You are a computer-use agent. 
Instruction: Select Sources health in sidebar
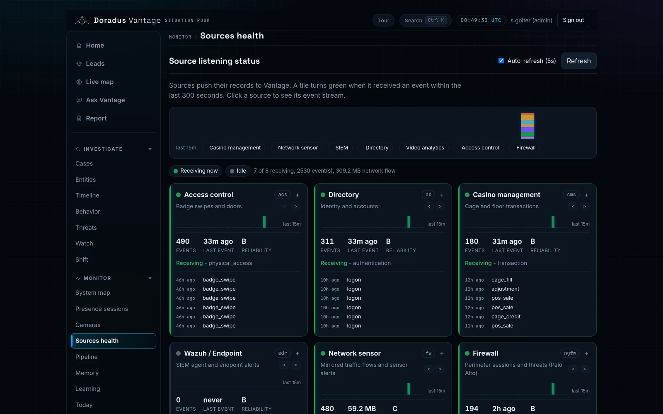pyautogui.click(x=114, y=341)
